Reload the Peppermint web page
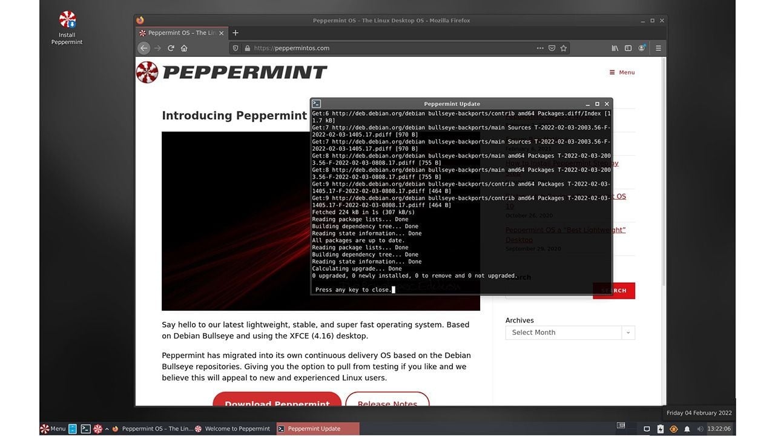 coord(171,48)
